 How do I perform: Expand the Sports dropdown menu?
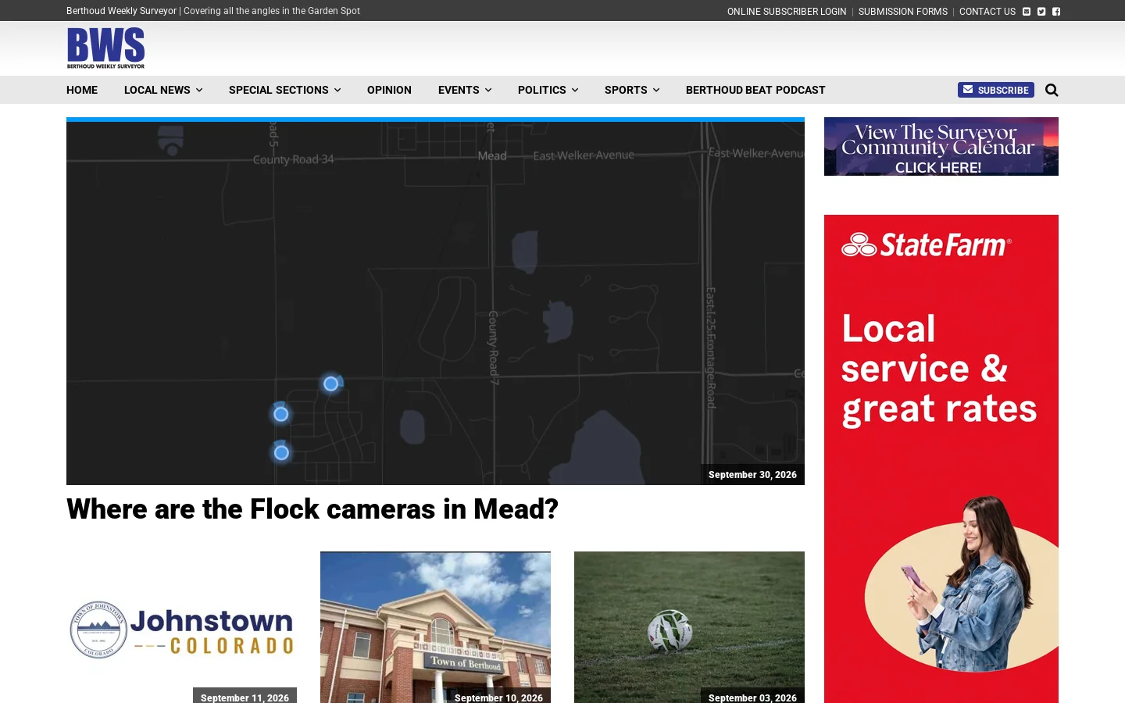[632, 90]
